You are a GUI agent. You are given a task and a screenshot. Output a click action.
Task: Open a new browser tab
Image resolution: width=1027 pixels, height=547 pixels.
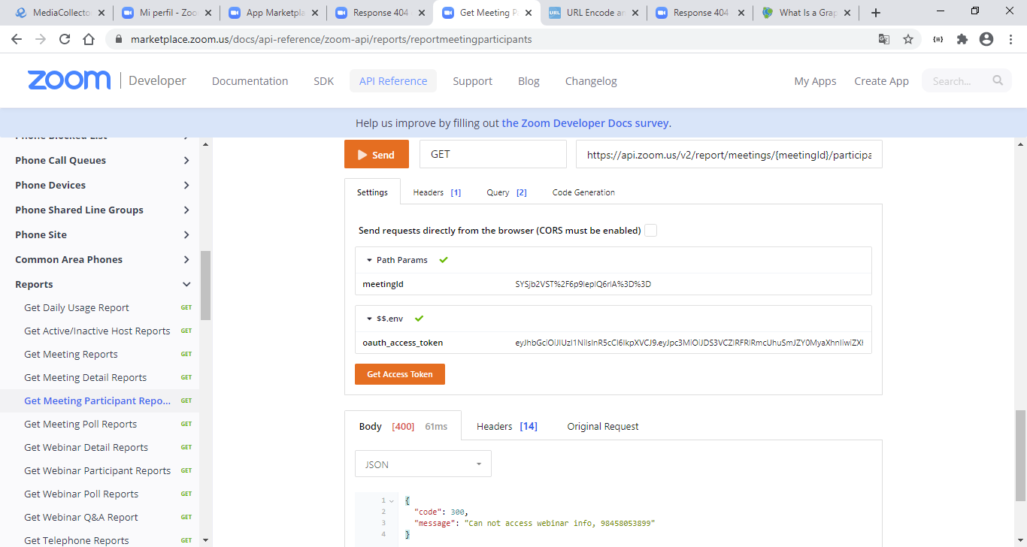[x=876, y=13]
